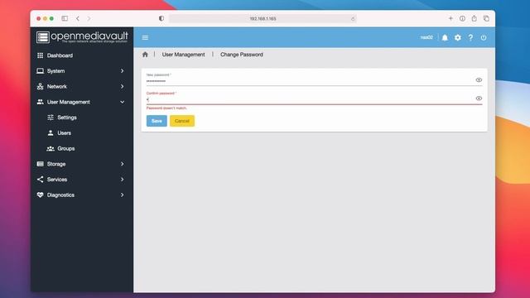Click the Safari downloads icon
Viewport: 530px width, 298px height.
[x=462, y=18]
